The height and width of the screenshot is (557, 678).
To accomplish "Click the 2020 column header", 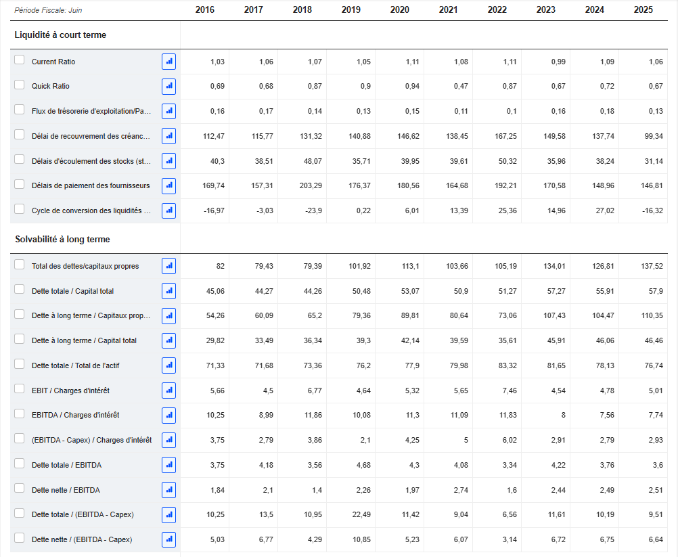I will pos(399,10).
